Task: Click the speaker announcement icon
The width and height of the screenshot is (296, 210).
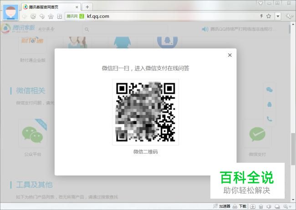Action: click(205, 29)
